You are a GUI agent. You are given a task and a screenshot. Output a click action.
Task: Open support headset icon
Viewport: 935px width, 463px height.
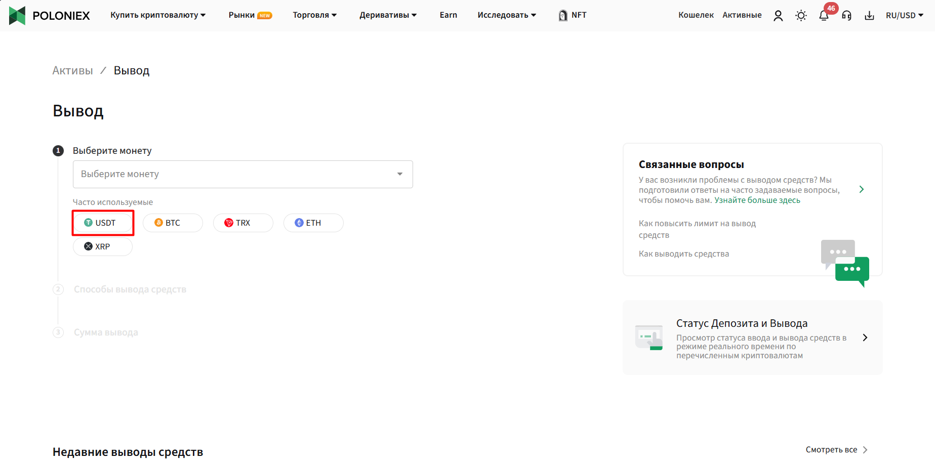pos(846,16)
